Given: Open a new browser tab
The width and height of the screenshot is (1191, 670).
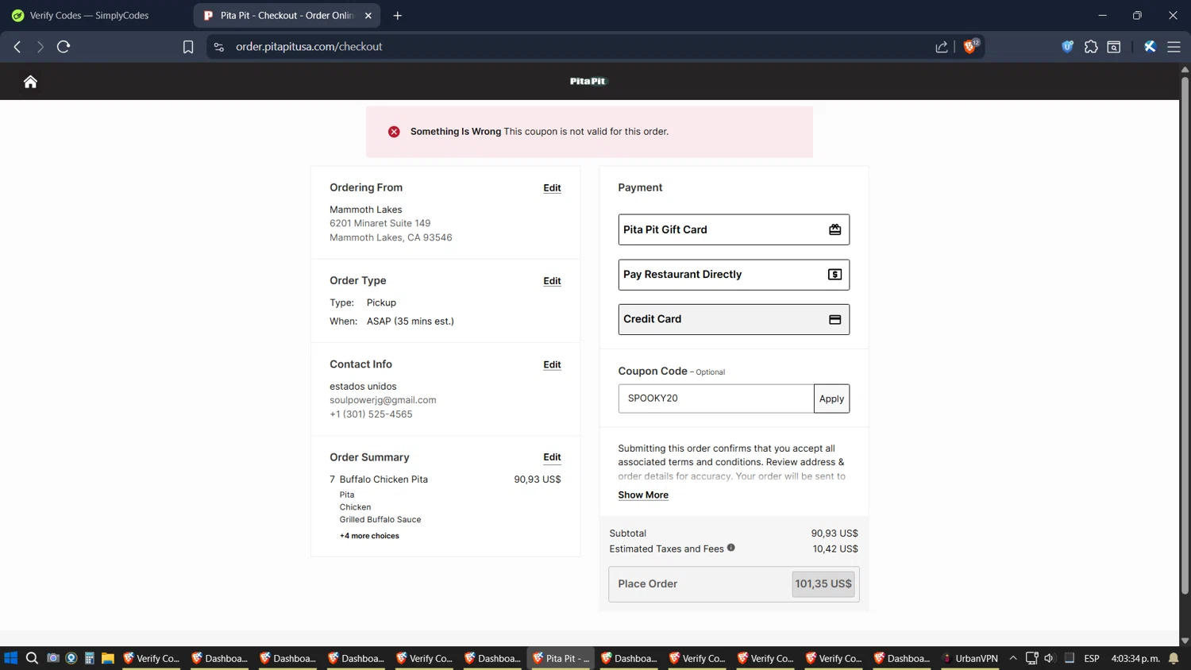Looking at the screenshot, I should [x=398, y=16].
